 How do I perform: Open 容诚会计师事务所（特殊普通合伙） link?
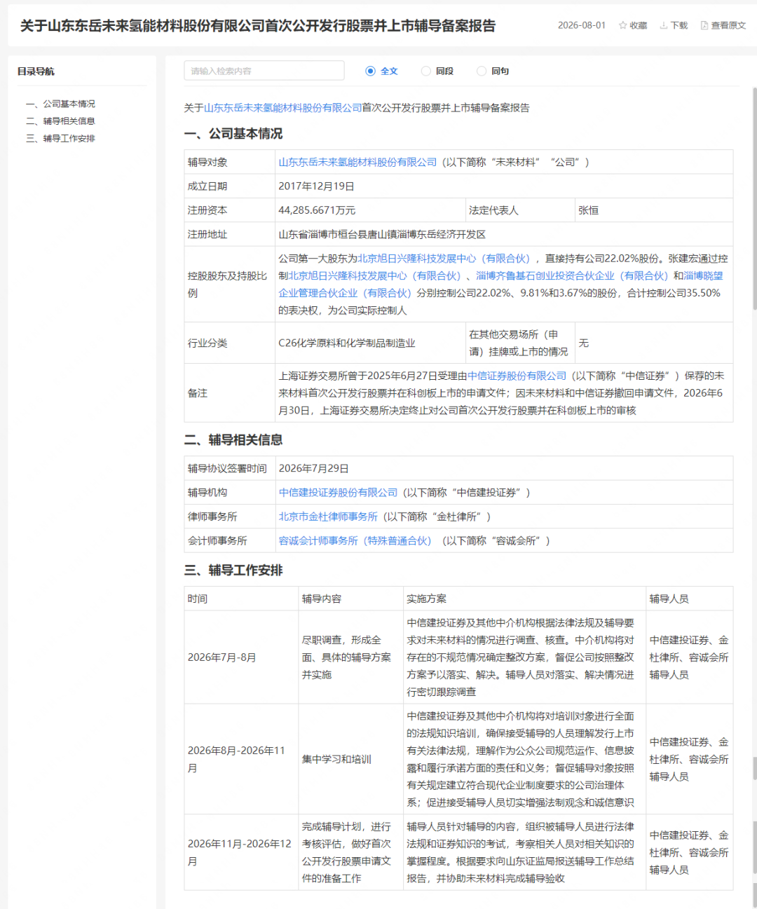[355, 541]
